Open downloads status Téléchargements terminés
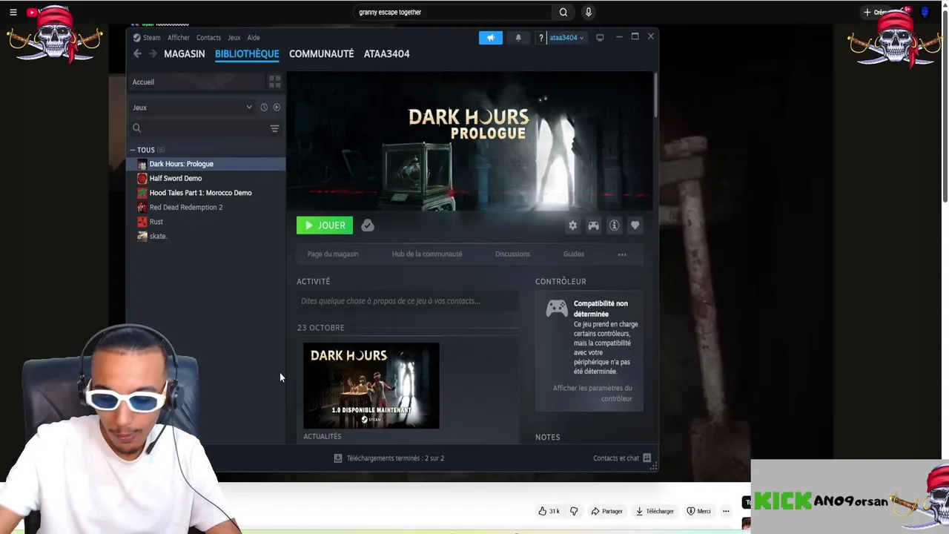The height and width of the screenshot is (534, 949). (389, 458)
